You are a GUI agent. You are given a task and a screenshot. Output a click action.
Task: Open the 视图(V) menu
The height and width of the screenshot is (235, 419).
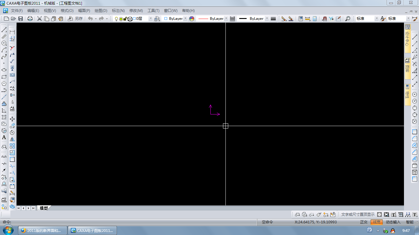tap(50, 11)
